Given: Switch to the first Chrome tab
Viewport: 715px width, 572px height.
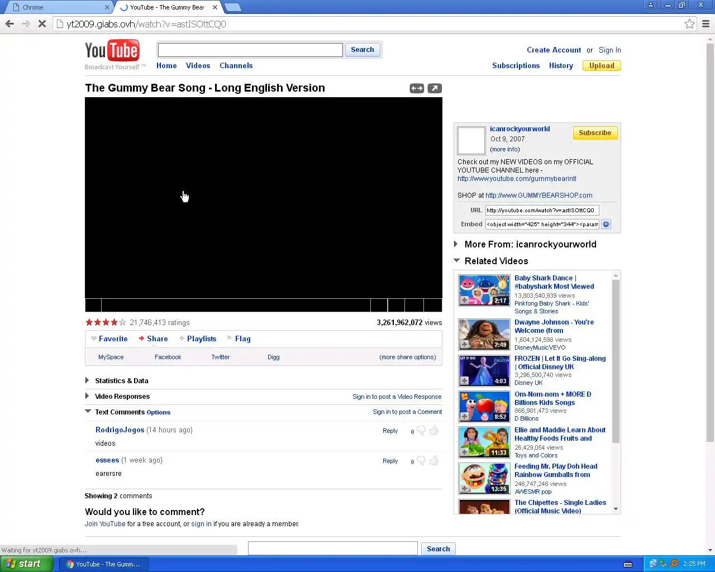Looking at the screenshot, I should (x=59, y=7).
